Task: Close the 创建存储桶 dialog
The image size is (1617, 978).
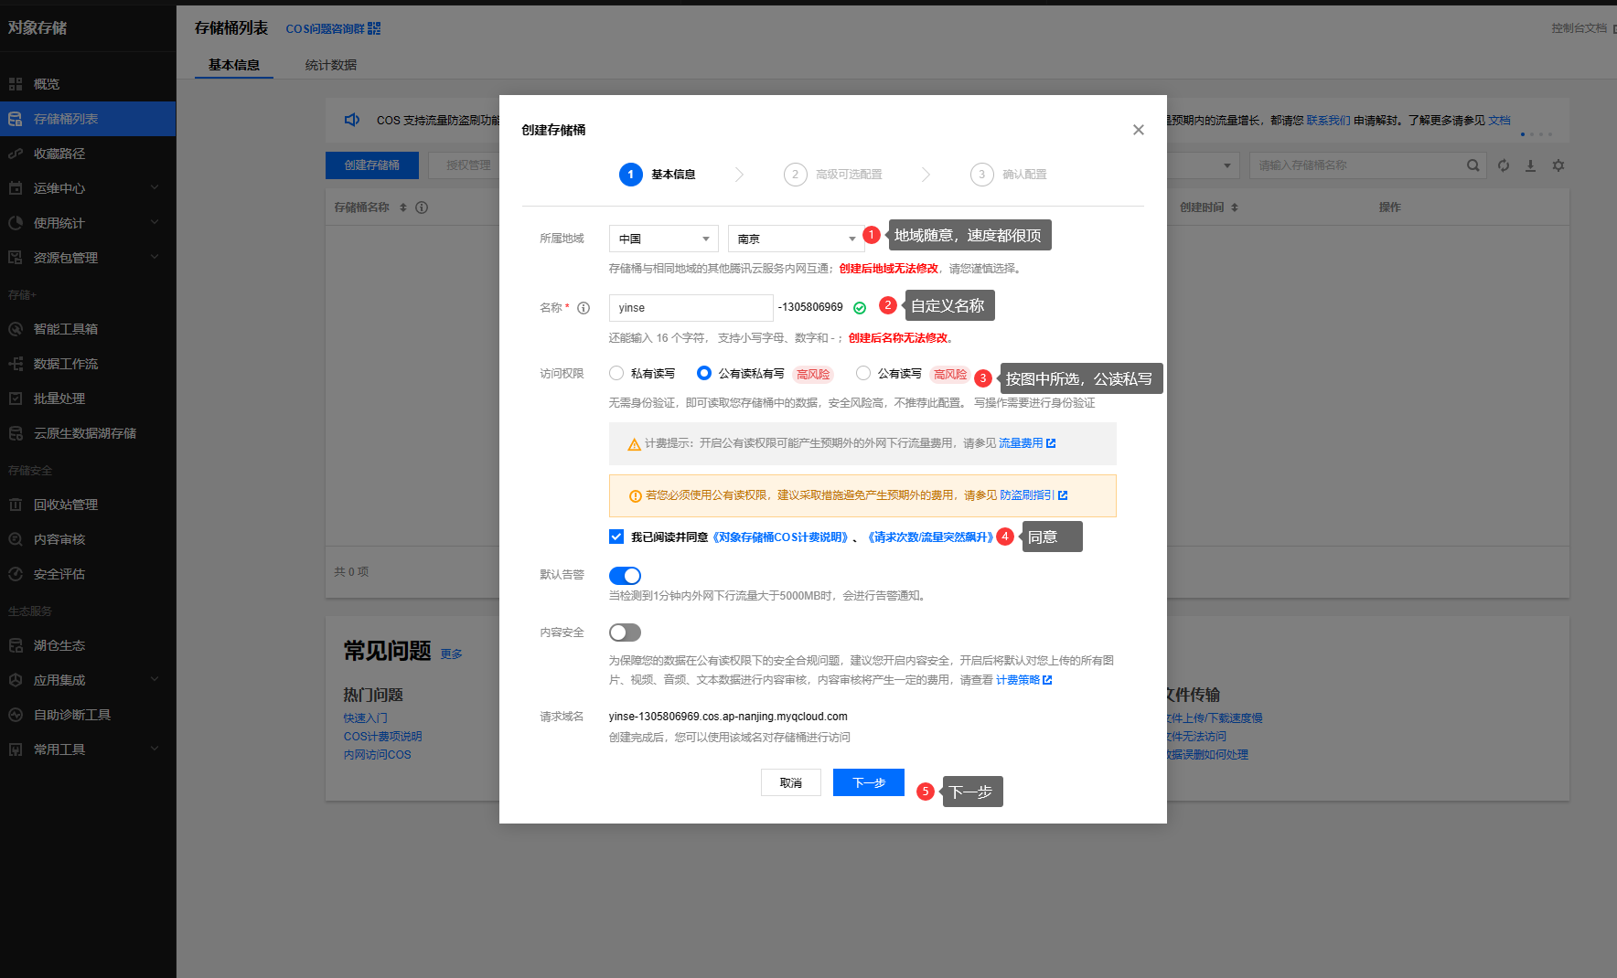Action: click(x=1139, y=130)
